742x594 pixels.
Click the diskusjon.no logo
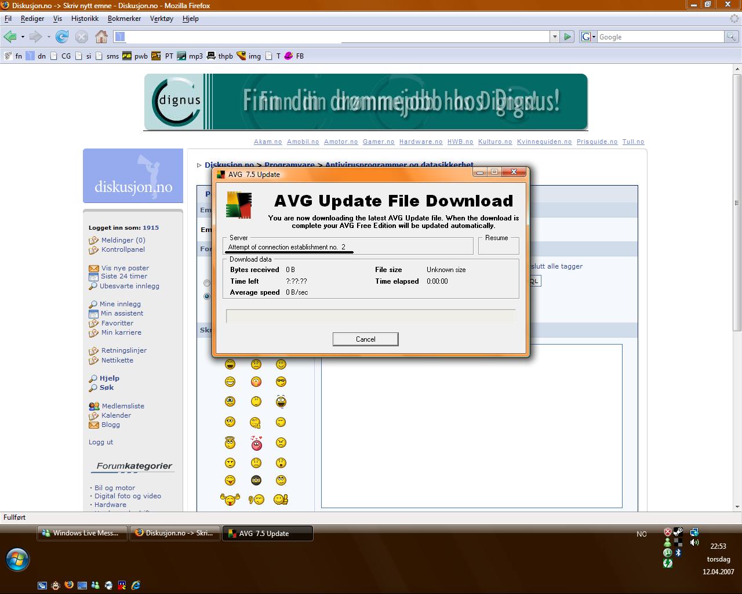pos(133,176)
